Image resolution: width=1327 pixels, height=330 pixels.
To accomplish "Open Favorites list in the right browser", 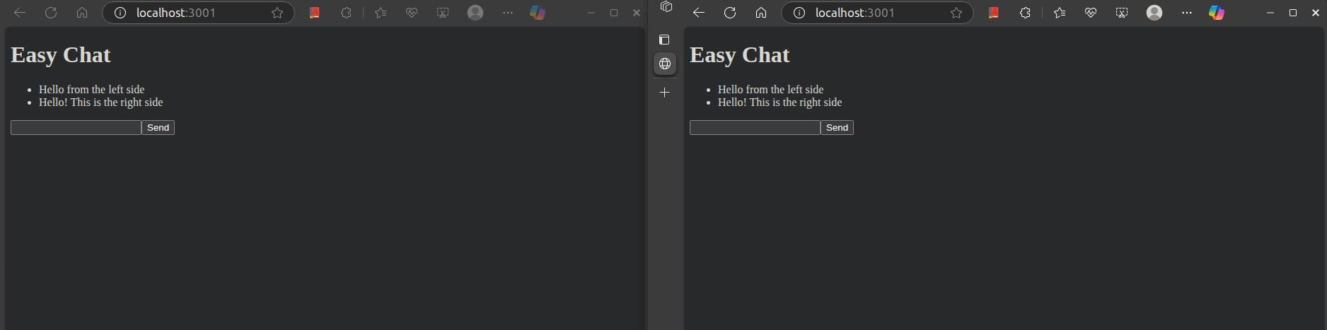I will pyautogui.click(x=1060, y=13).
